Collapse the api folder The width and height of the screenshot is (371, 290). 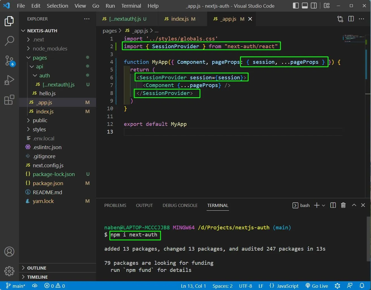pyautogui.click(x=58, y=66)
